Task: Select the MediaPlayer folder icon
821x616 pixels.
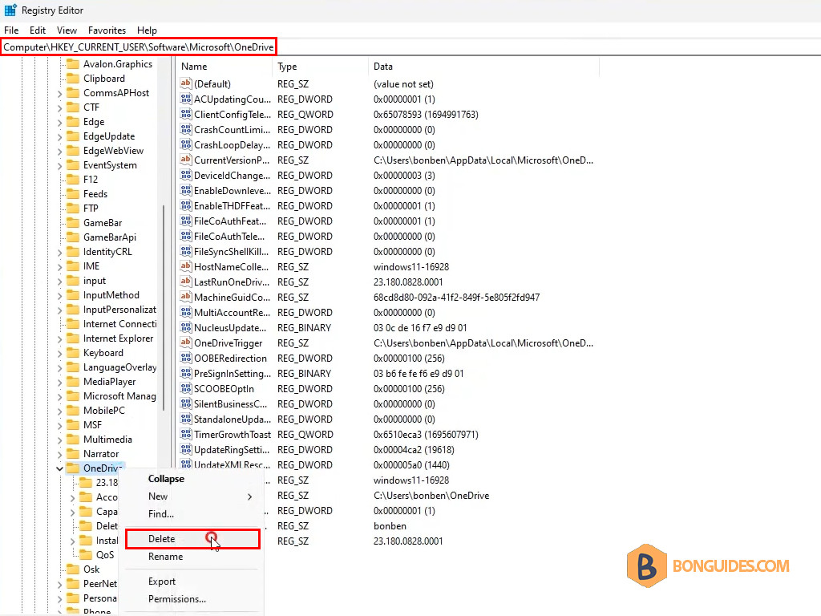Action: pyautogui.click(x=73, y=382)
